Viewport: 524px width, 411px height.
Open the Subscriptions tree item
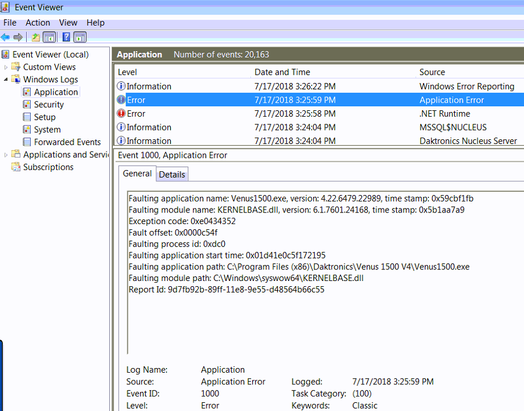(48, 167)
